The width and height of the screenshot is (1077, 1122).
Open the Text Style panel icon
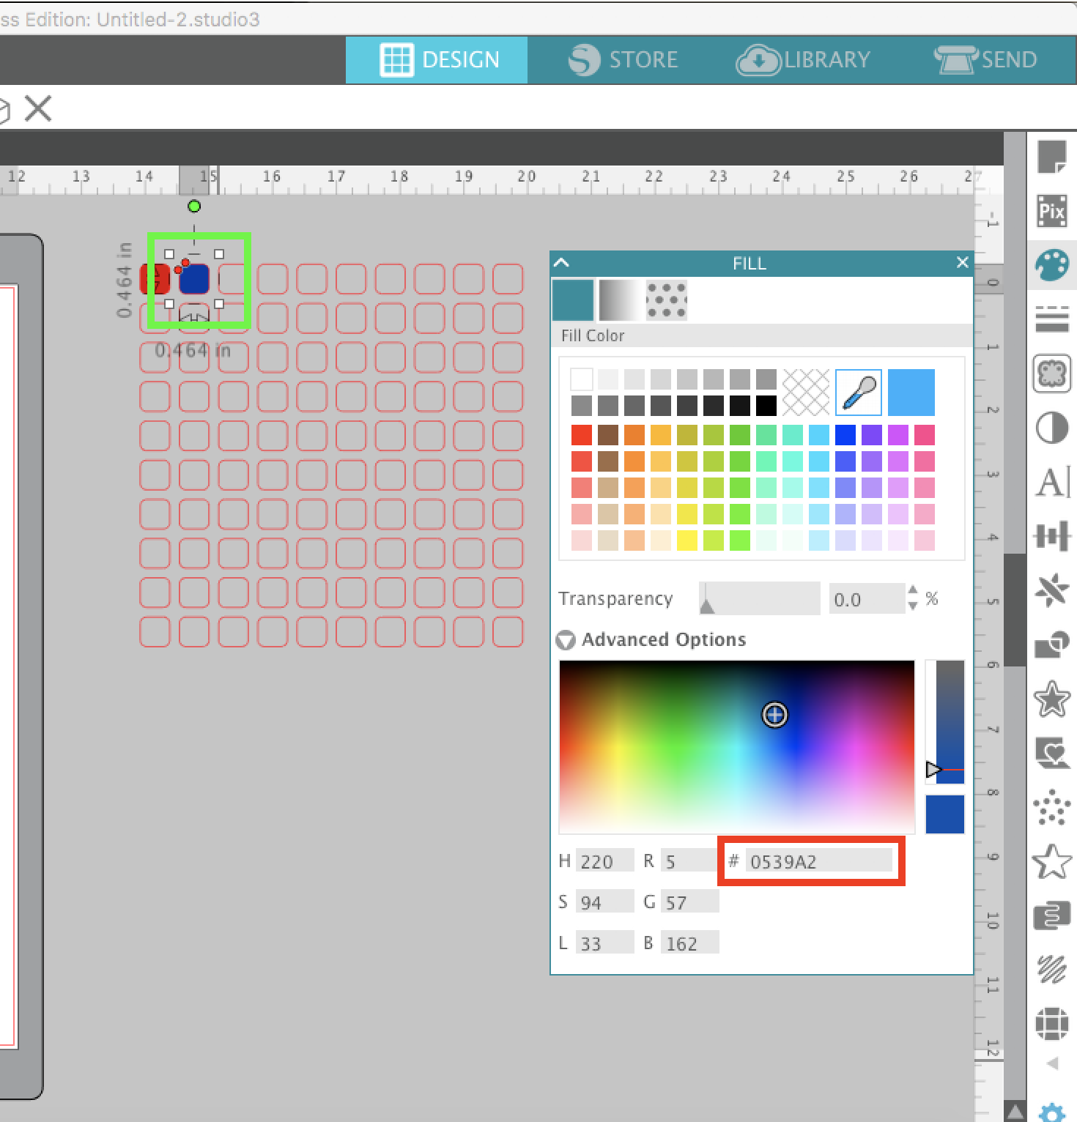(x=1053, y=481)
